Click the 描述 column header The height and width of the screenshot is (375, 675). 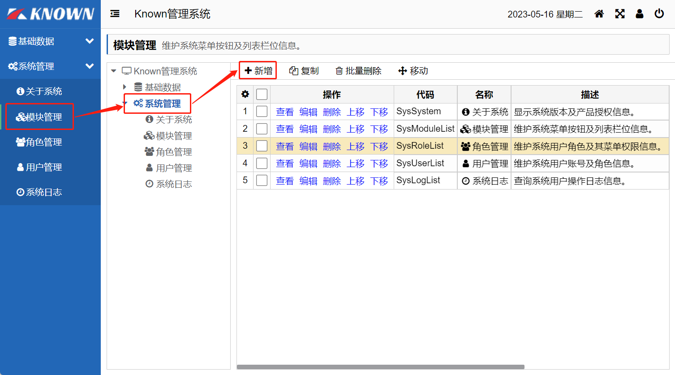590,95
